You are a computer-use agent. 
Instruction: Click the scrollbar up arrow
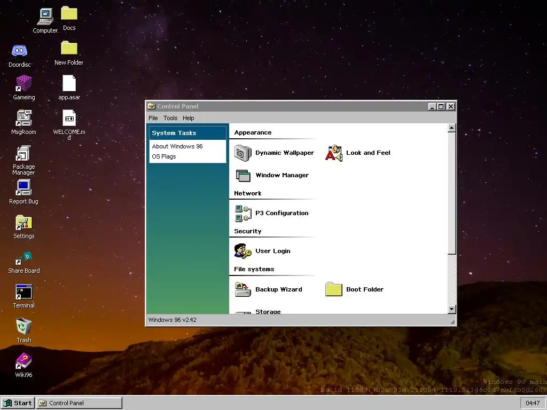451,128
